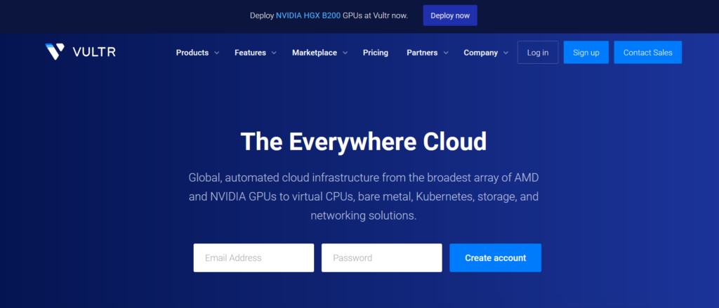This screenshot has height=308, width=719.
Task: Expand the Marketplace dropdown chevron
Action: 345,53
